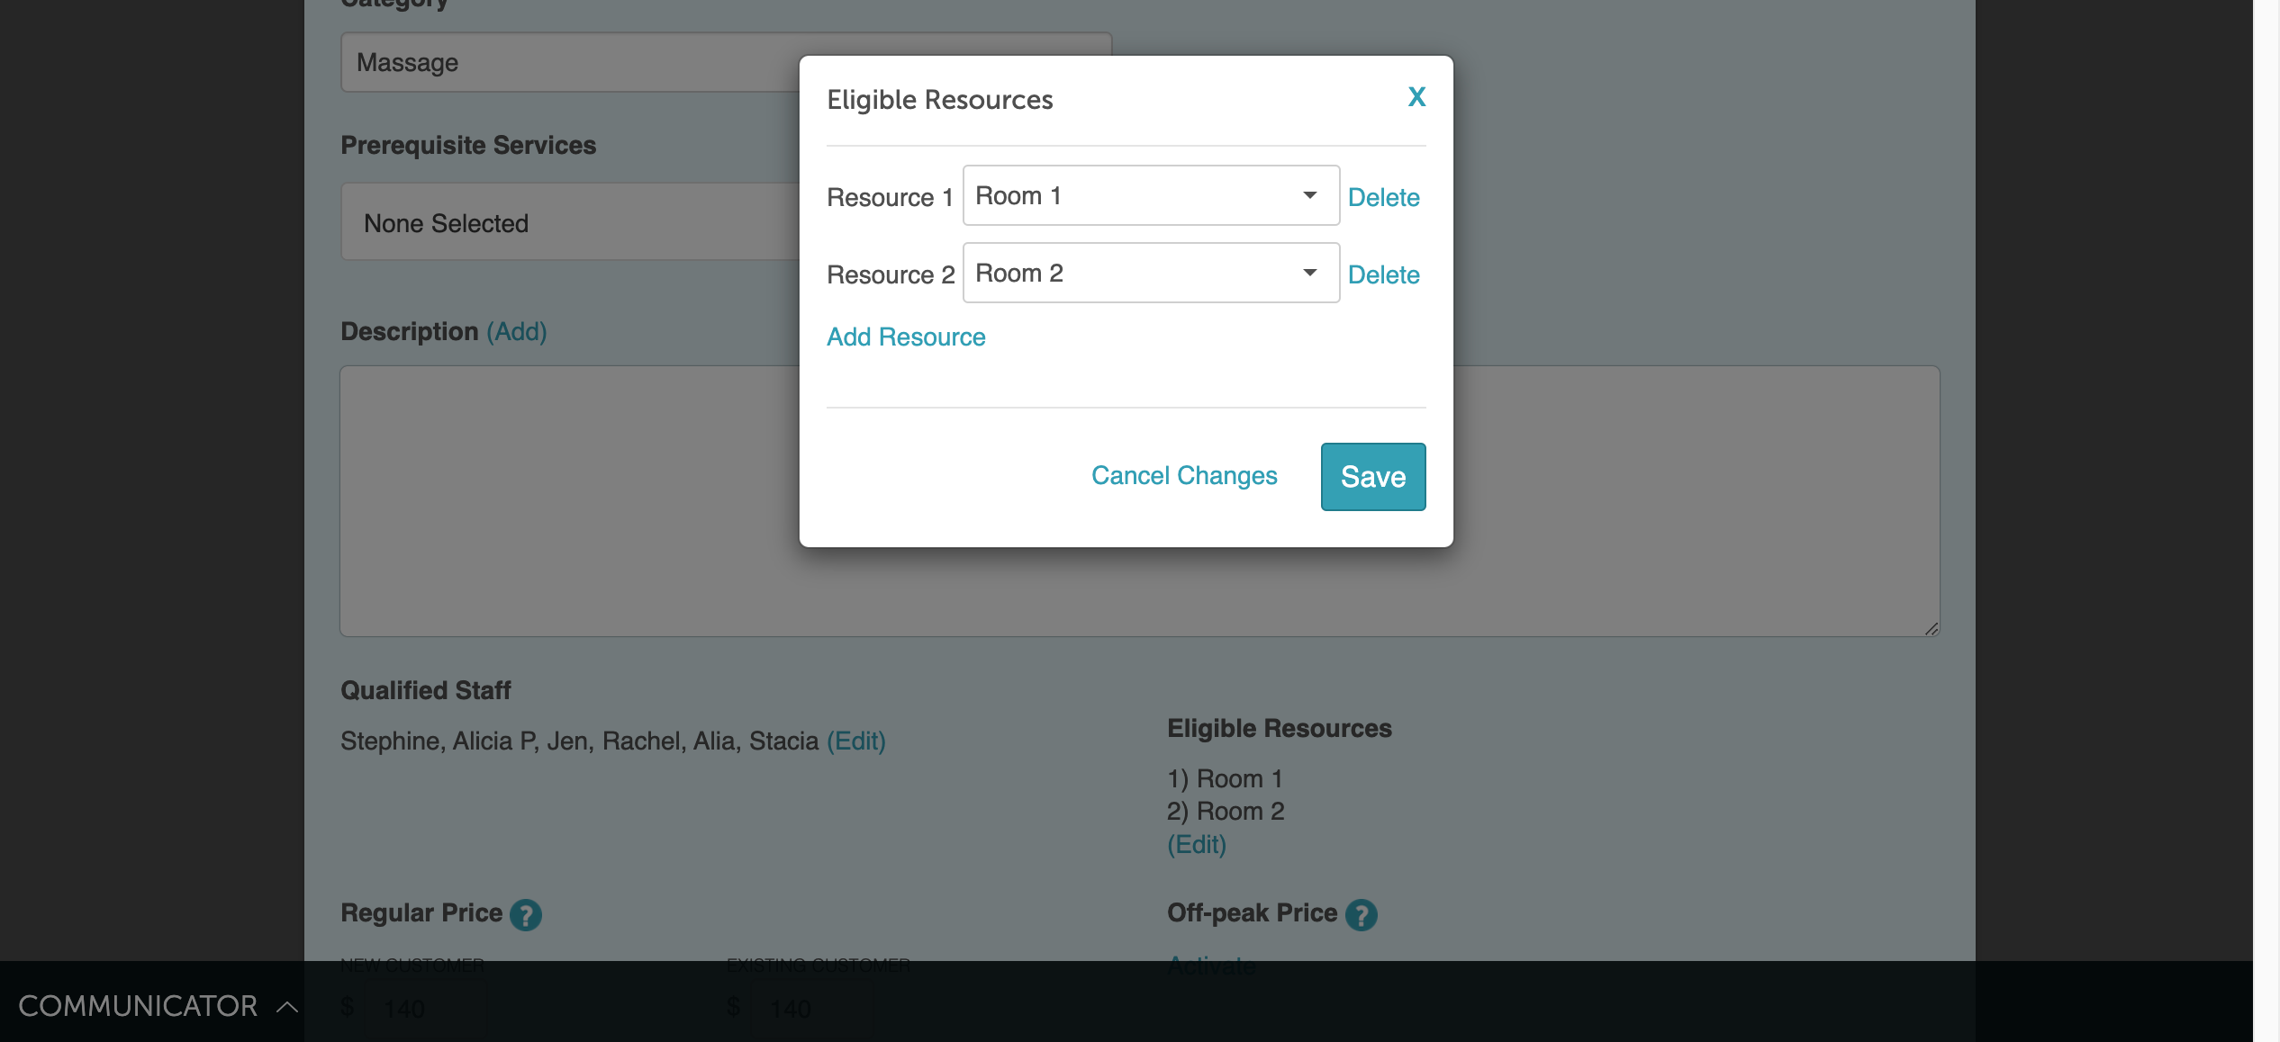Click the Regular Price help icon
The width and height of the screenshot is (2280, 1042).
tap(526, 914)
